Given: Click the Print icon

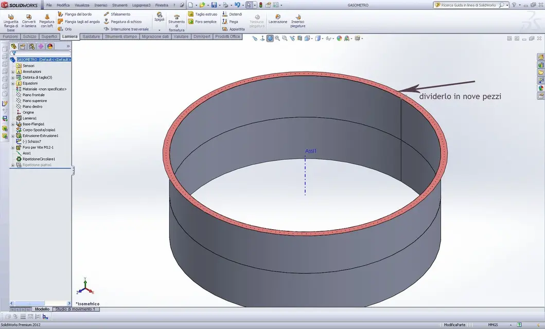Looking at the screenshot, I should (225, 5).
